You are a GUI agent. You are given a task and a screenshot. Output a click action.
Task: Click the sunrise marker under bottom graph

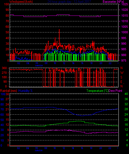(x=38, y=150)
